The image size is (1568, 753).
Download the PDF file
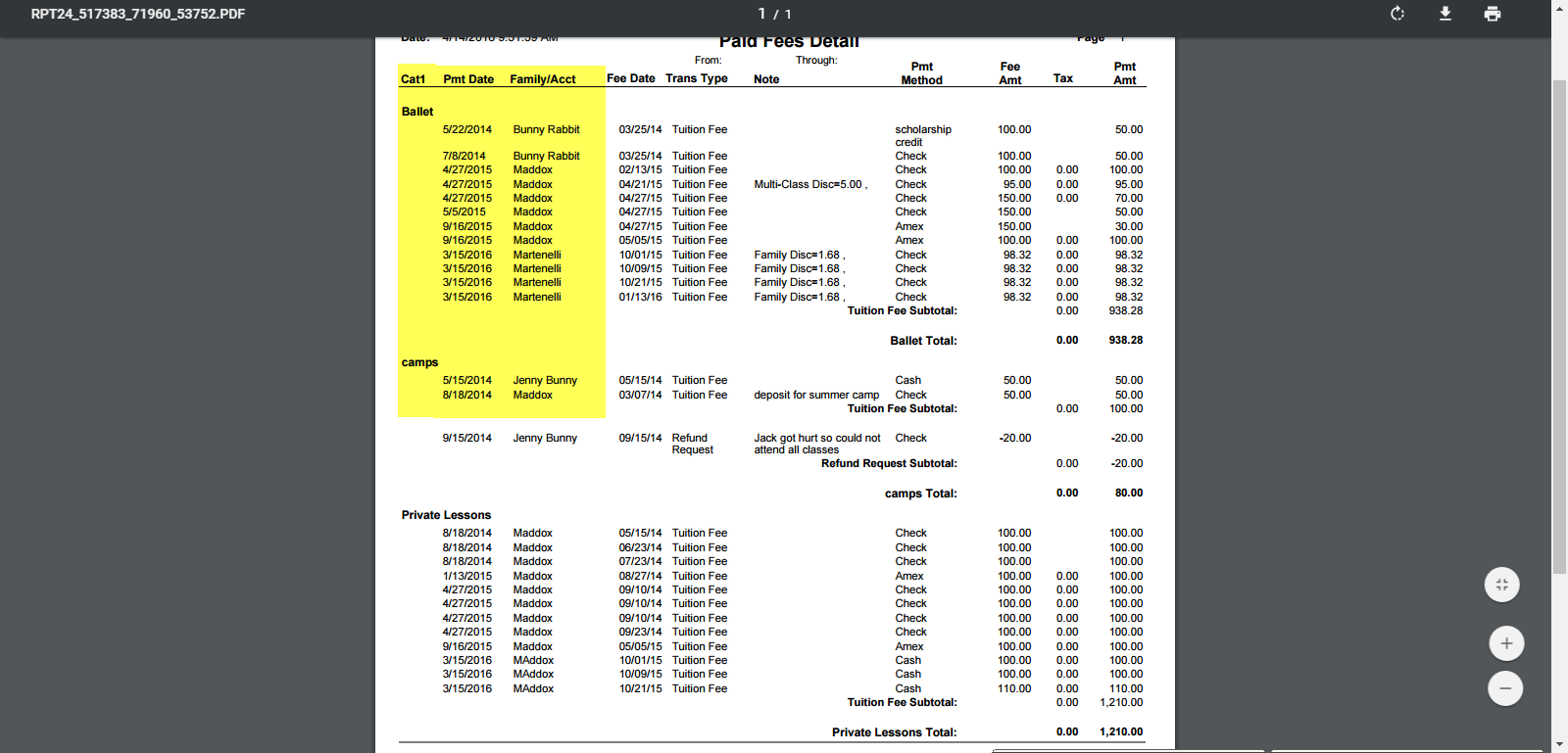pyautogui.click(x=1445, y=14)
